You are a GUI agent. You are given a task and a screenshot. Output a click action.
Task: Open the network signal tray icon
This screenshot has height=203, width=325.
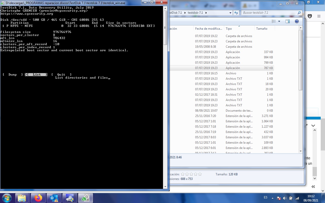[297, 198]
